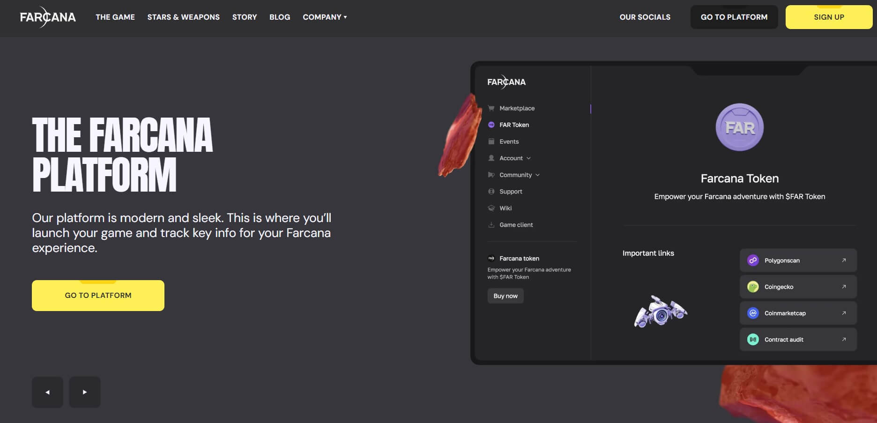Image resolution: width=877 pixels, height=423 pixels.
Task: Click Coinmarketcap logo icon
Action: (753, 313)
